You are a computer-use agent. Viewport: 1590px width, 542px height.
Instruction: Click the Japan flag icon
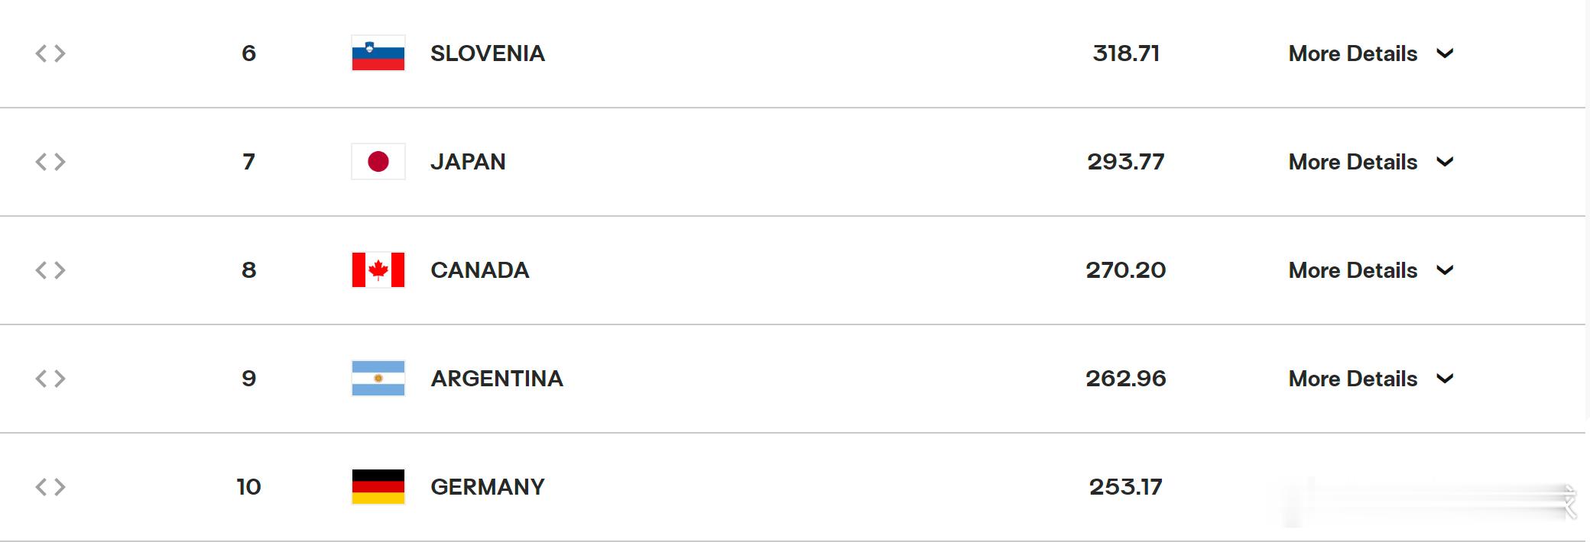click(378, 162)
